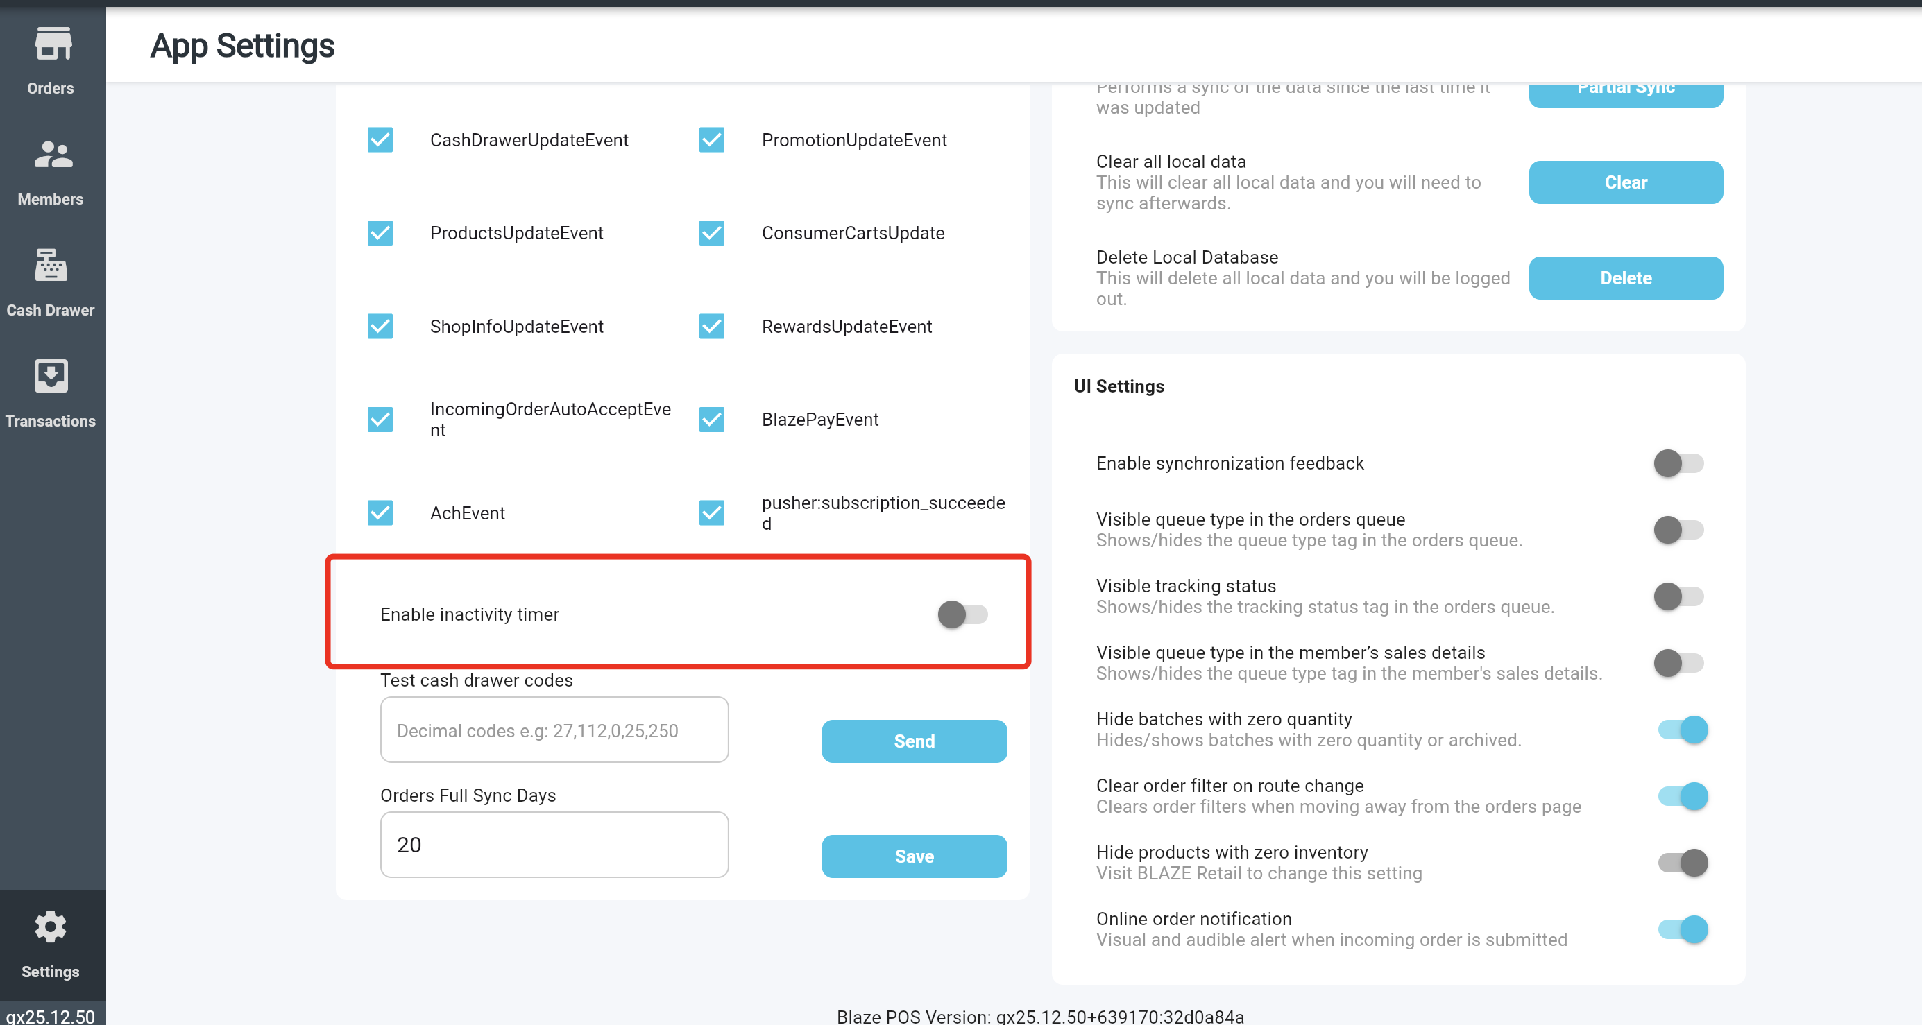The width and height of the screenshot is (1922, 1025).
Task: Focus the Test cash drawer codes field
Action: (554, 730)
